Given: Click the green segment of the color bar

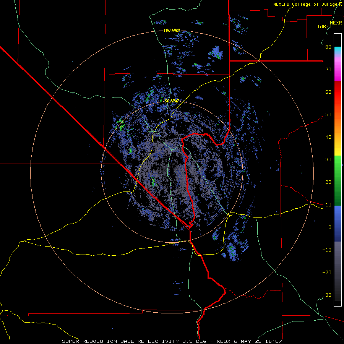Looking at the screenshot, I should pos(338,180).
